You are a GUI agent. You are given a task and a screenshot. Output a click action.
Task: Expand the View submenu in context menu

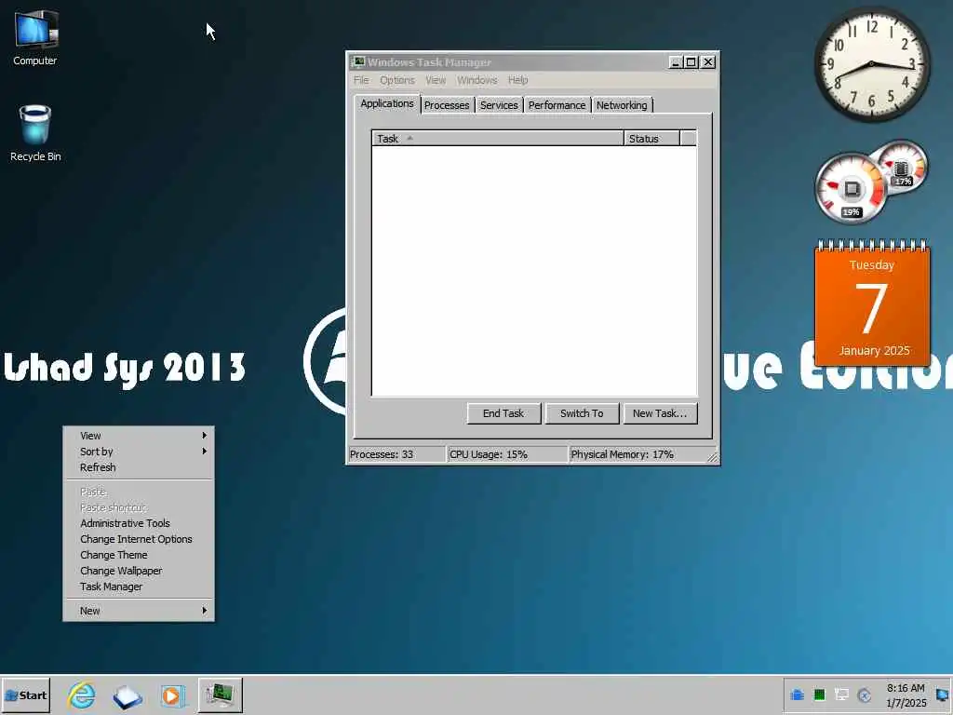pyautogui.click(x=139, y=436)
